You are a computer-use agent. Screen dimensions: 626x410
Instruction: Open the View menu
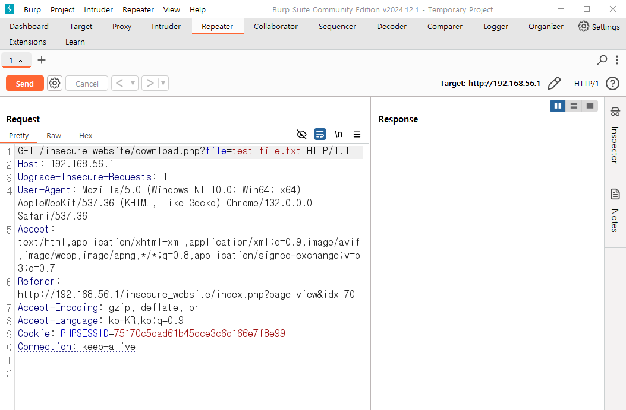click(x=172, y=9)
